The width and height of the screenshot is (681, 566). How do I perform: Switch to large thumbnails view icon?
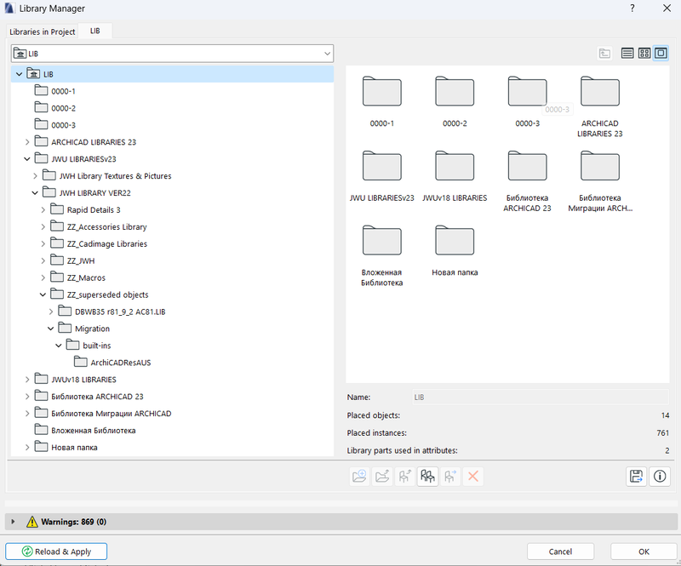coord(661,54)
